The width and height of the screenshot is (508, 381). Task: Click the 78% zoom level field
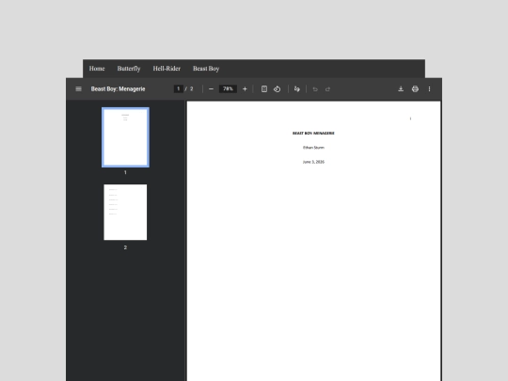pos(228,88)
